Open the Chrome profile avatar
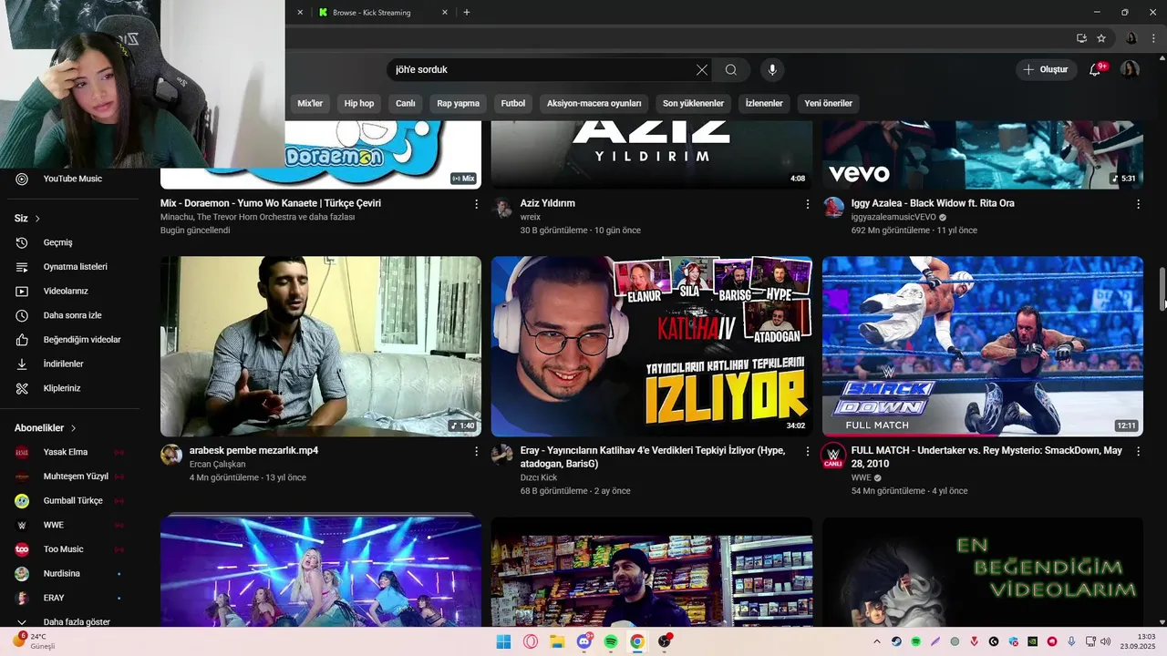 click(1131, 38)
